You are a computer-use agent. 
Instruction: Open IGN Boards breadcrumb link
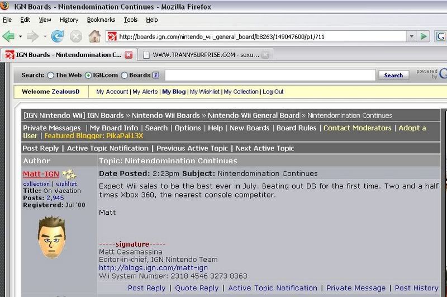point(106,116)
